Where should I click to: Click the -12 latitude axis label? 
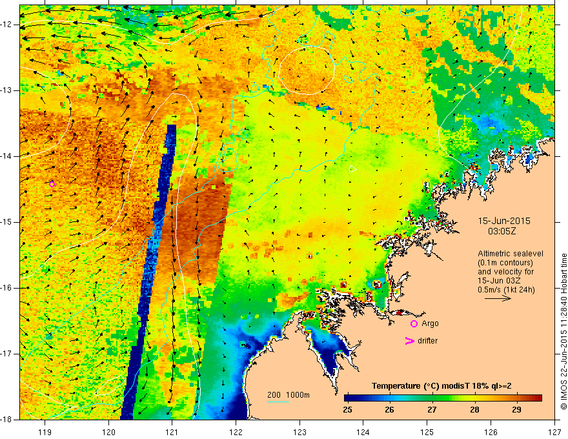(x=6, y=25)
